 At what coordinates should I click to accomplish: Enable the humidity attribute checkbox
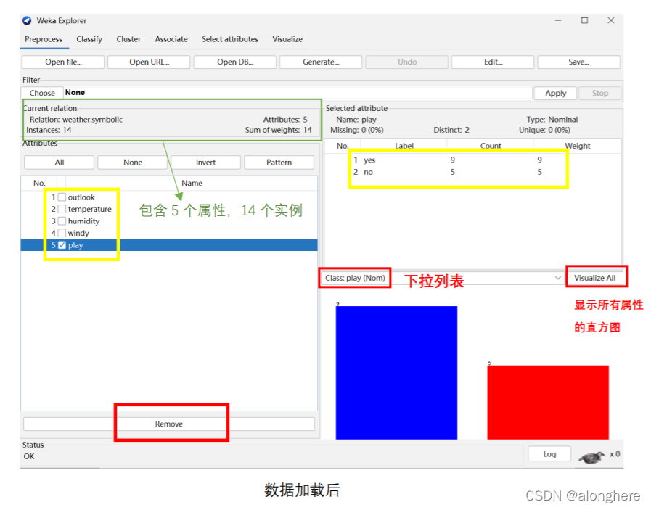tap(62, 221)
